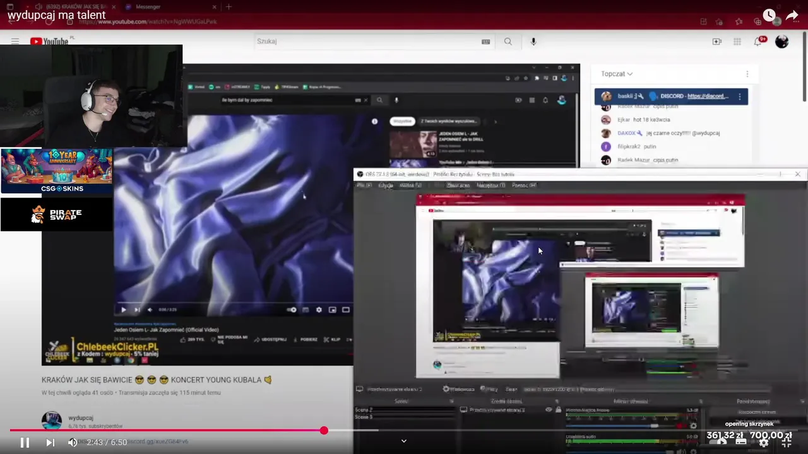The image size is (808, 454).
Task: Click the magnifier in the dark YouTube window
Action: click(379, 100)
